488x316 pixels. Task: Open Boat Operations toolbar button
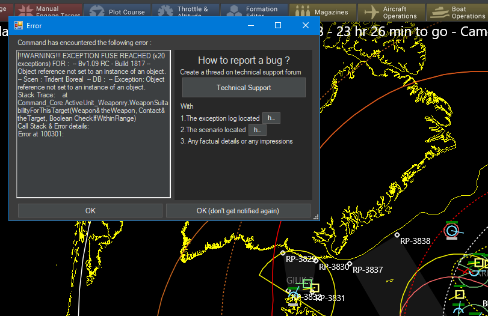tap(457, 13)
